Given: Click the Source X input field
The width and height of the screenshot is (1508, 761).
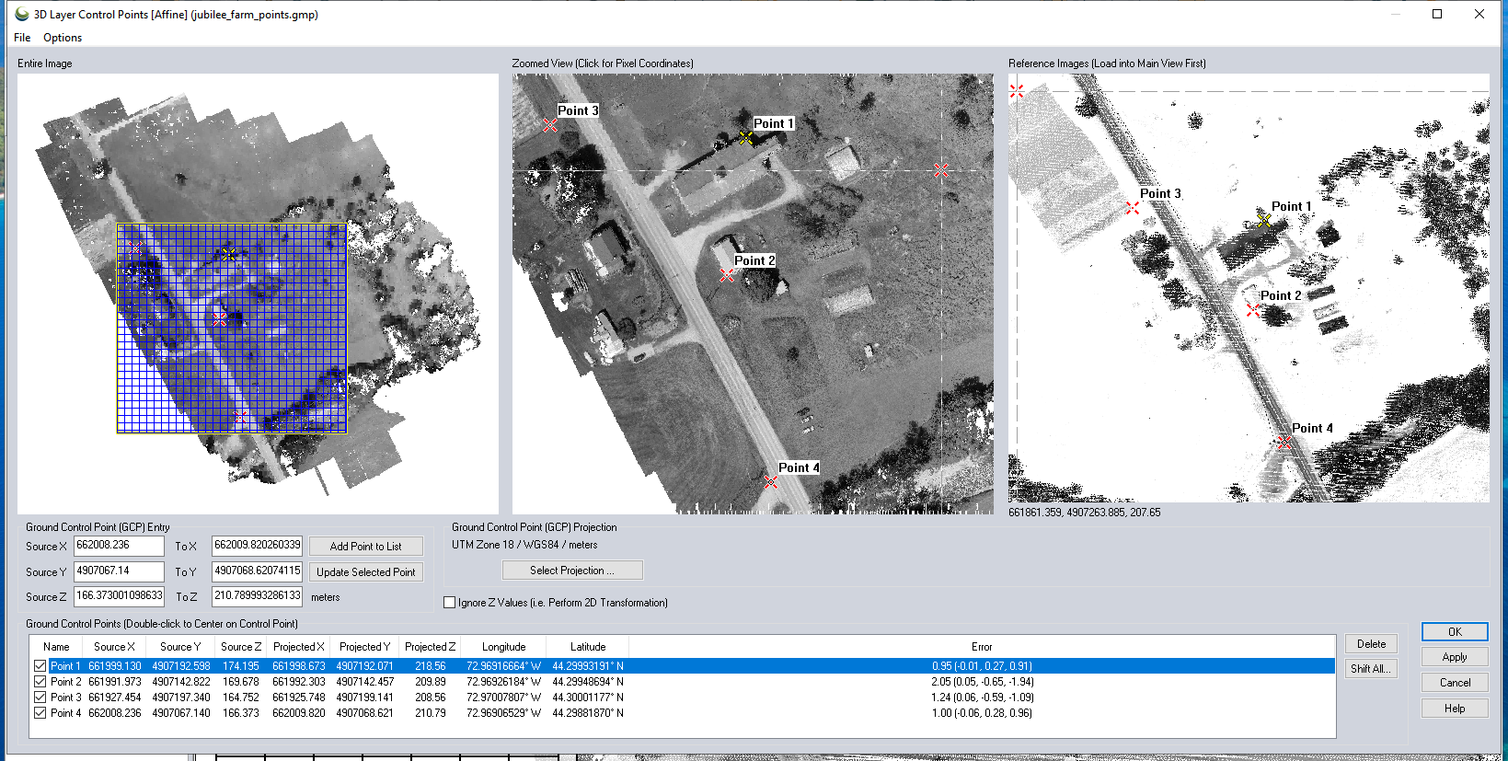Looking at the screenshot, I should [118, 546].
